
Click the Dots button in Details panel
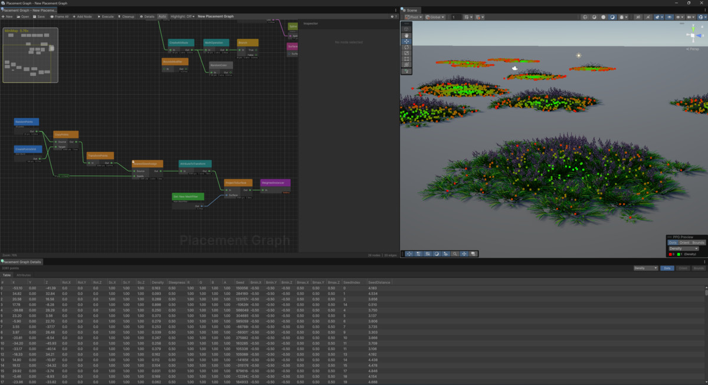point(667,268)
